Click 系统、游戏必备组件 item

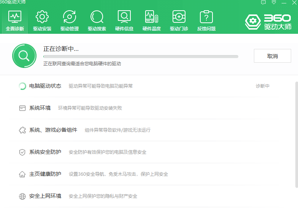(53, 130)
